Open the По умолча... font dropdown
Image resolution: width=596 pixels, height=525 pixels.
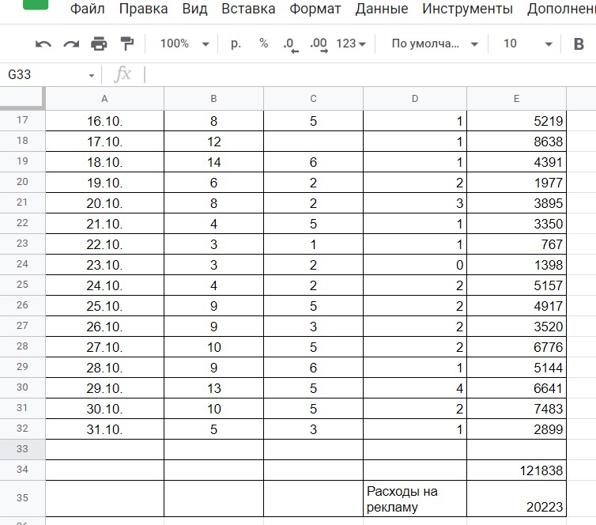pos(435,43)
